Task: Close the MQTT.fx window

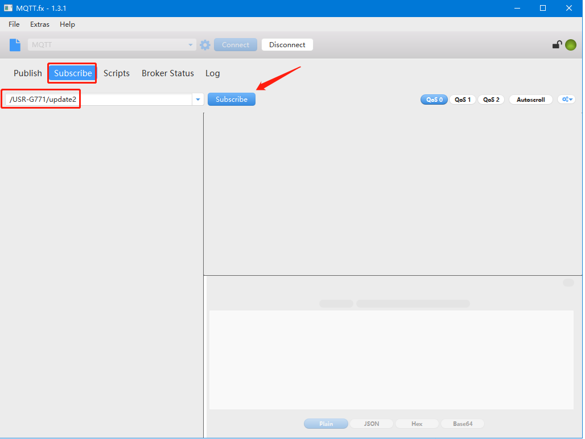Action: coord(569,8)
